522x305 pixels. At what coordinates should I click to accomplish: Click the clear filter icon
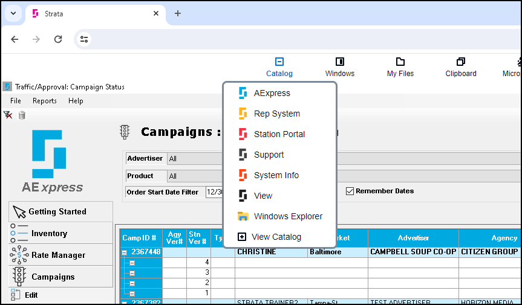pyautogui.click(x=8, y=115)
